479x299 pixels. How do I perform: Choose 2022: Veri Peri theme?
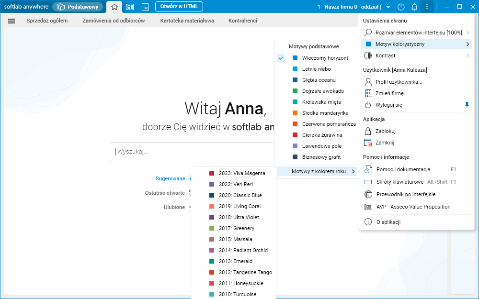234,184
